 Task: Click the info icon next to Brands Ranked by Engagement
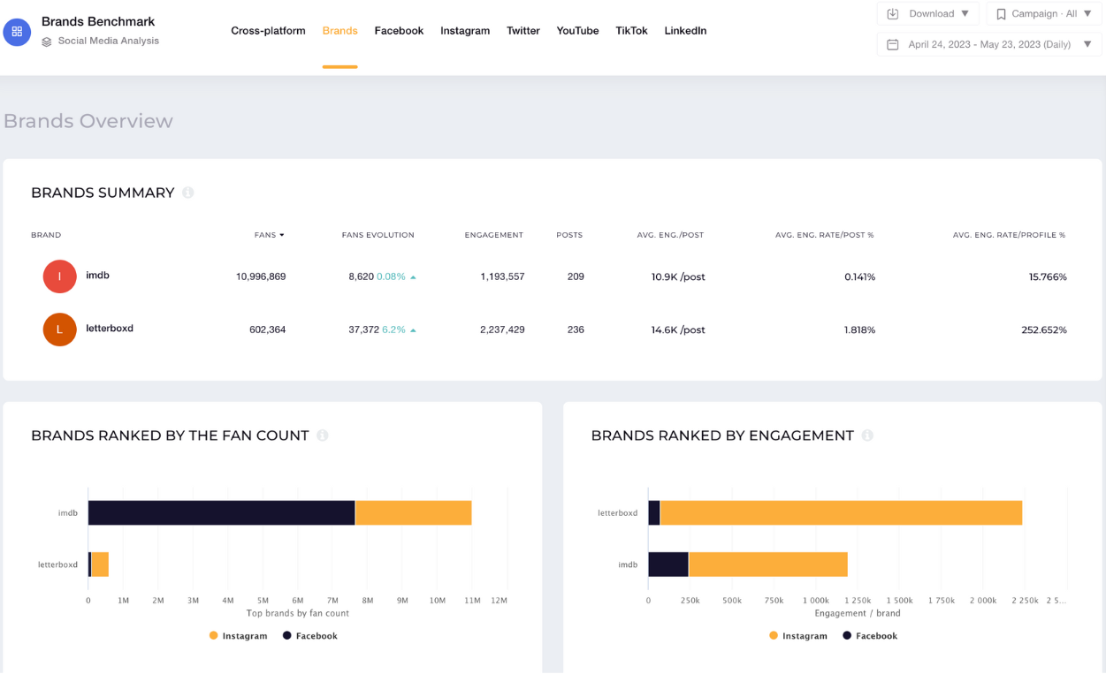(x=867, y=435)
